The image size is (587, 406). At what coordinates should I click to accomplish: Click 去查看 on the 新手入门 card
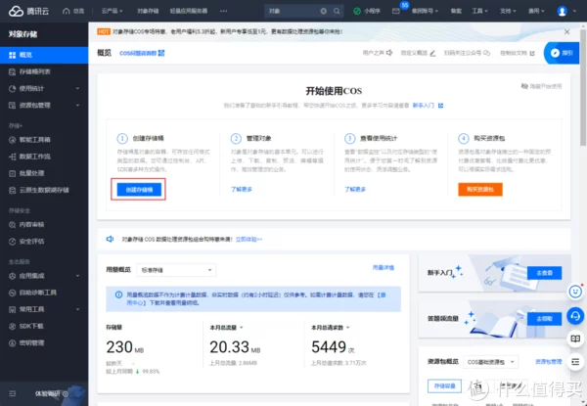click(x=544, y=273)
